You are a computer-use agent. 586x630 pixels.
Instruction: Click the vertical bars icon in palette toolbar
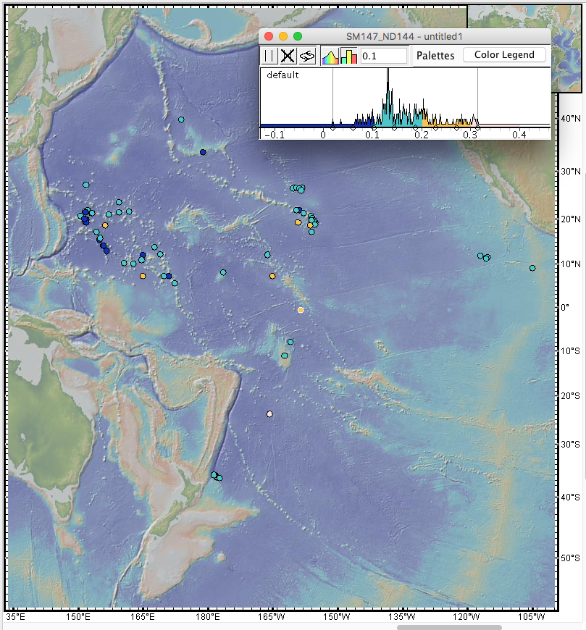[x=270, y=56]
